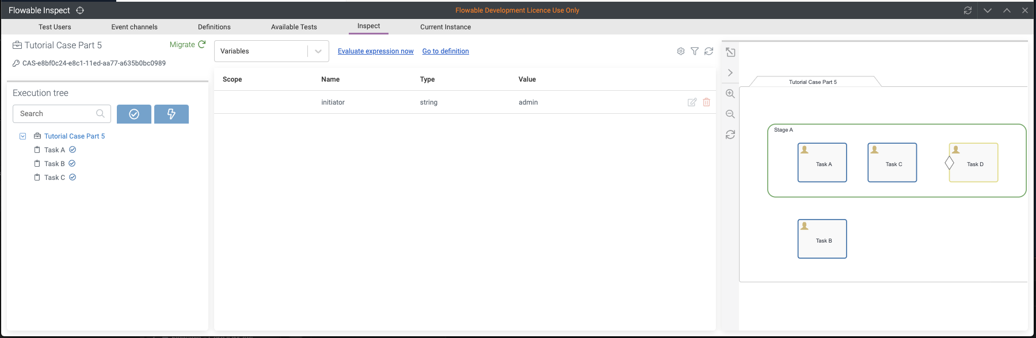Click the check circle beside Task B

[x=72, y=163]
